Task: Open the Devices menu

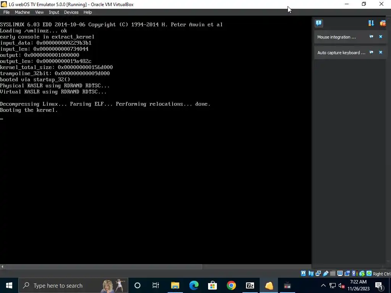Action: click(71, 12)
